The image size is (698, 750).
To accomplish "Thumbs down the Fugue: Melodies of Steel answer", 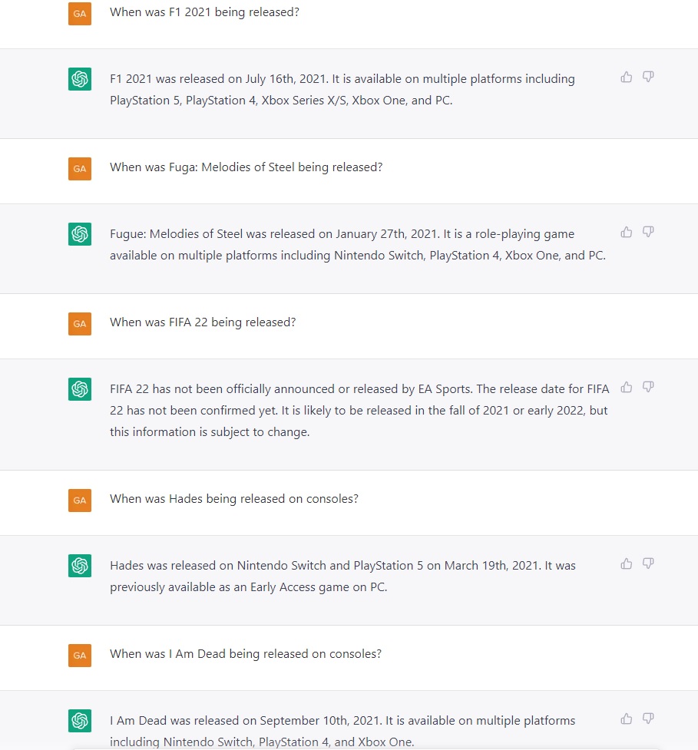I will coord(648,232).
